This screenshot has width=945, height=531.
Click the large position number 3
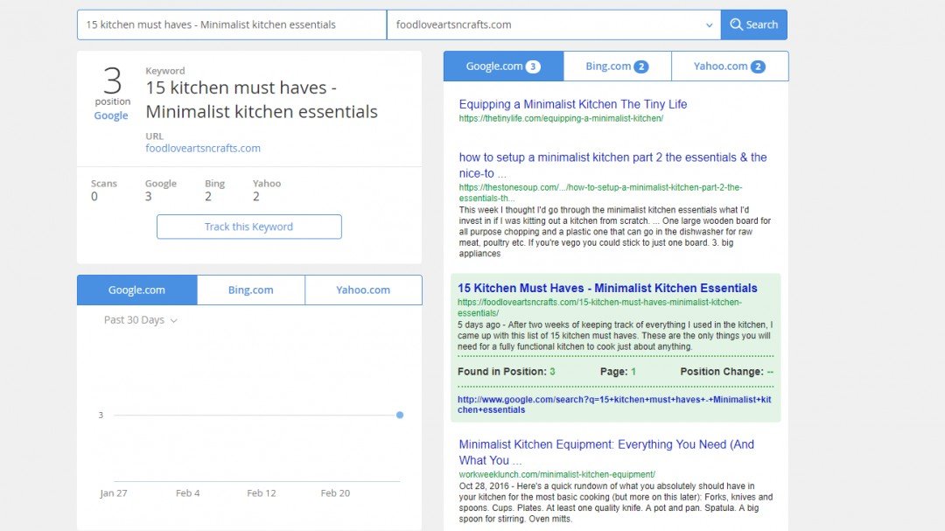pyautogui.click(x=112, y=80)
